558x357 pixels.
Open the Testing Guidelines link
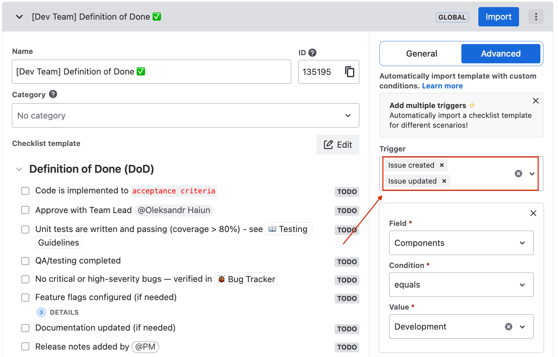pyautogui.click(x=288, y=229)
